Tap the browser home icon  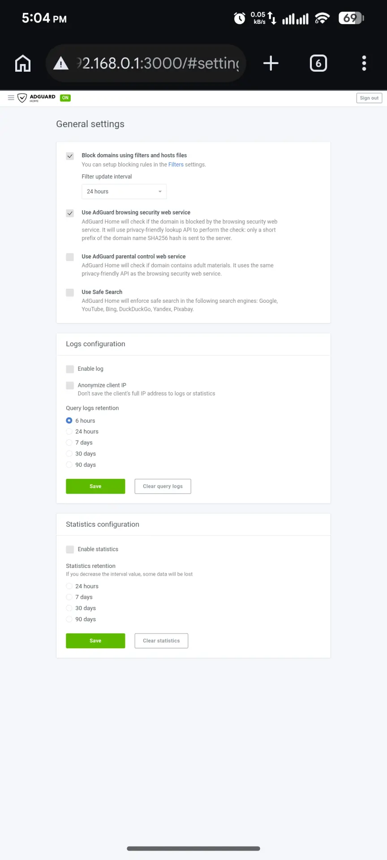[23, 63]
